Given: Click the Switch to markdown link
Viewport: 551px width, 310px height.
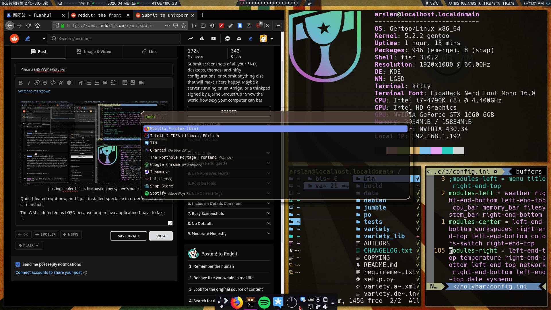Looking at the screenshot, I should coord(34,91).
